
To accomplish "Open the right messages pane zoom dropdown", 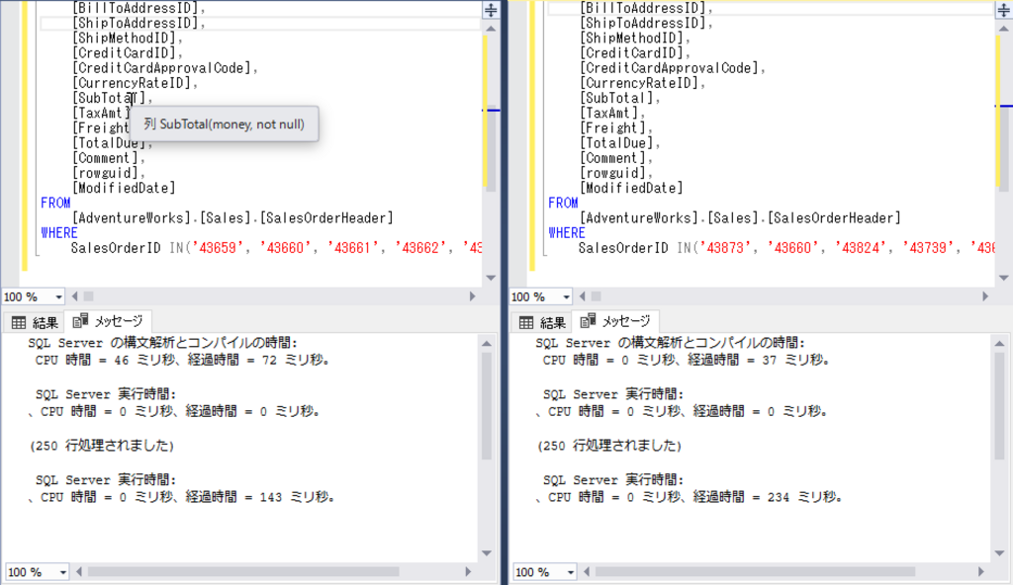I will 571,572.
